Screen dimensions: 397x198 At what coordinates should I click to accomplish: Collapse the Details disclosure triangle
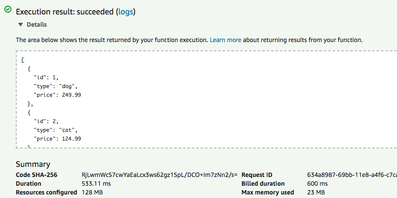tap(21, 25)
